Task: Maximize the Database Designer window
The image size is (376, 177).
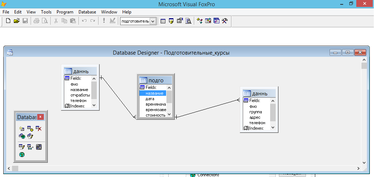Action: (x=348, y=52)
